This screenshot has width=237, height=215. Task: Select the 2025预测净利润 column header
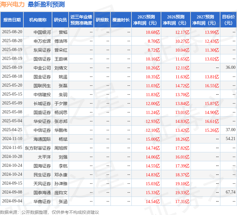(146, 20)
